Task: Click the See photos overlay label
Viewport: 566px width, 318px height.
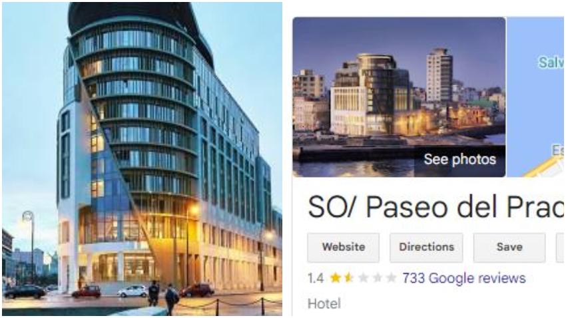Action: coord(459,159)
